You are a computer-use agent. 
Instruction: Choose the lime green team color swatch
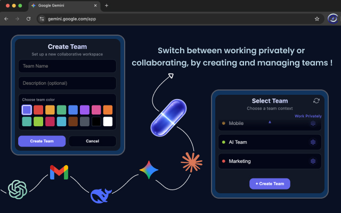(38, 121)
